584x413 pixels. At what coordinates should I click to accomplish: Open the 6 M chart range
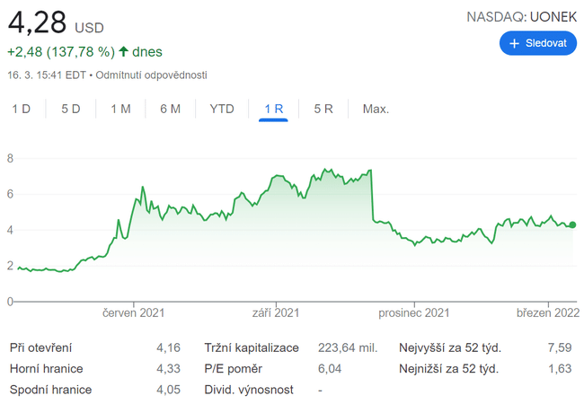click(x=170, y=109)
